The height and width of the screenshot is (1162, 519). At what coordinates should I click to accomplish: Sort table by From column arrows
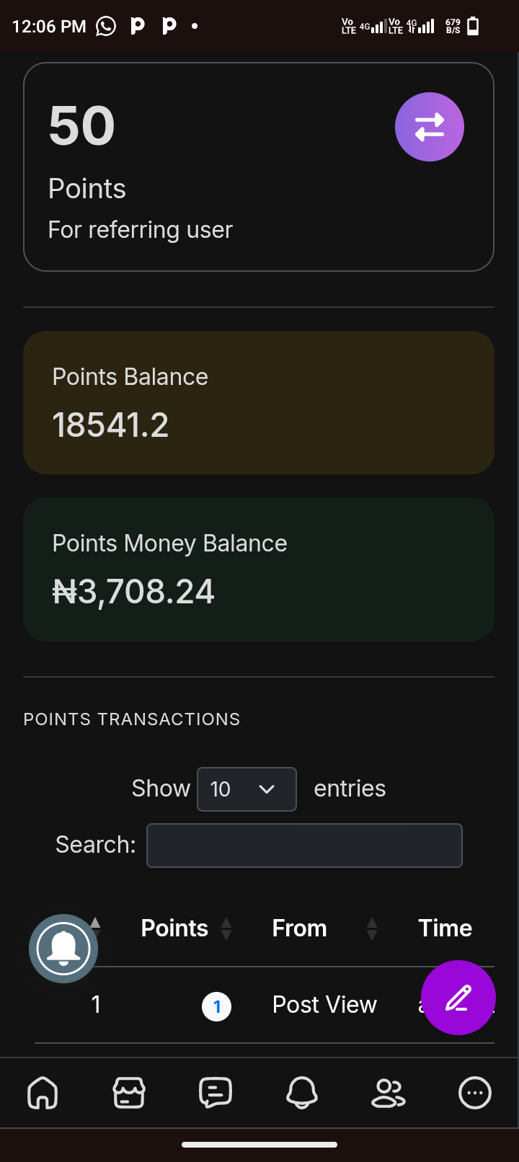[x=372, y=928]
